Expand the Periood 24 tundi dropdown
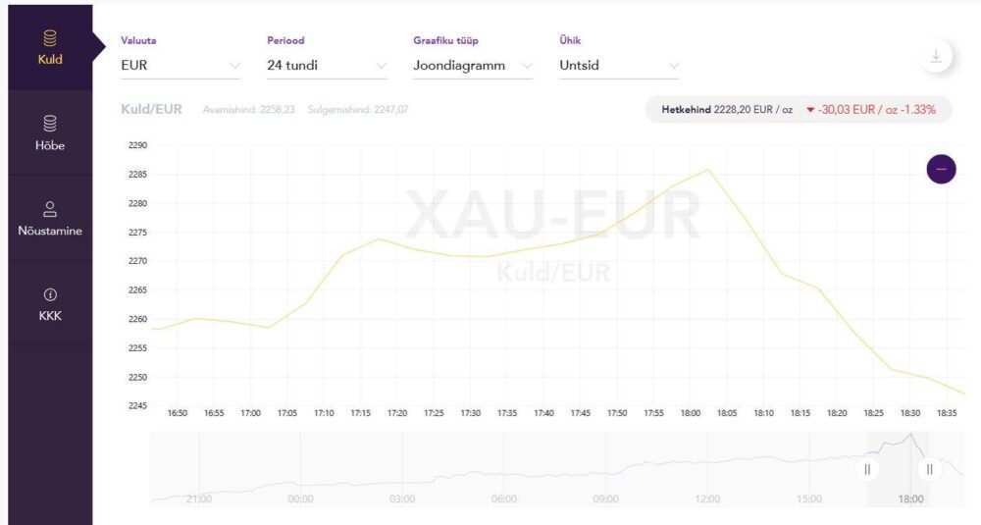This screenshot has width=981, height=525. (327, 66)
